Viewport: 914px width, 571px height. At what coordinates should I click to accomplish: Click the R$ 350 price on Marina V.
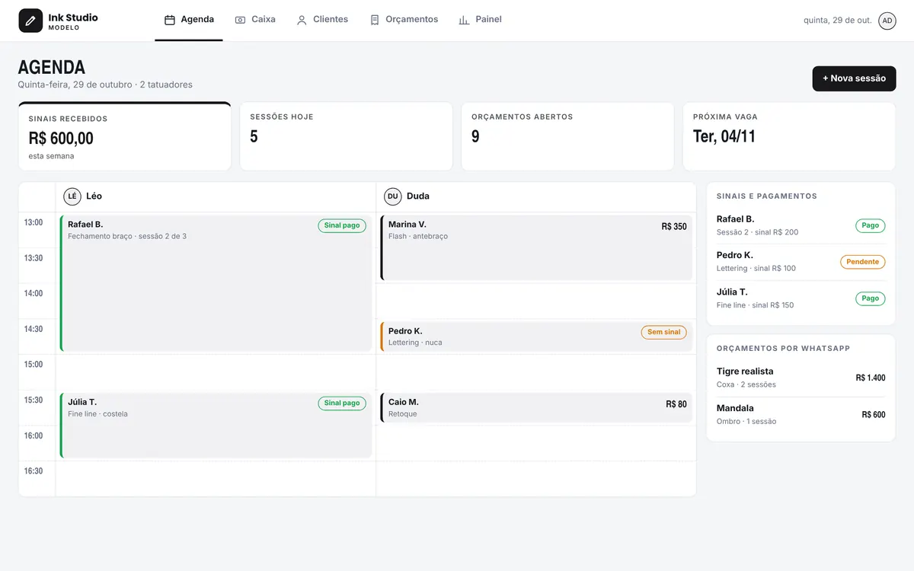click(674, 227)
